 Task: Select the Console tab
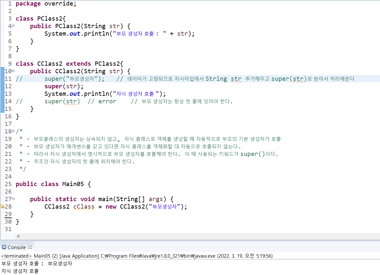pyautogui.click(x=16, y=247)
